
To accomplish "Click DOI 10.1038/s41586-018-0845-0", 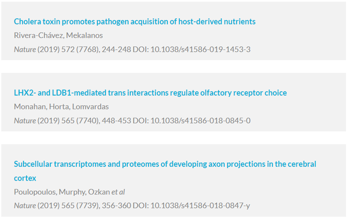I will click(200, 121).
